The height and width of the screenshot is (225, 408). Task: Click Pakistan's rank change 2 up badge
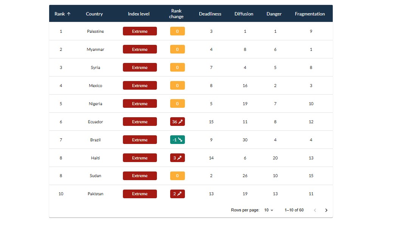177,194
